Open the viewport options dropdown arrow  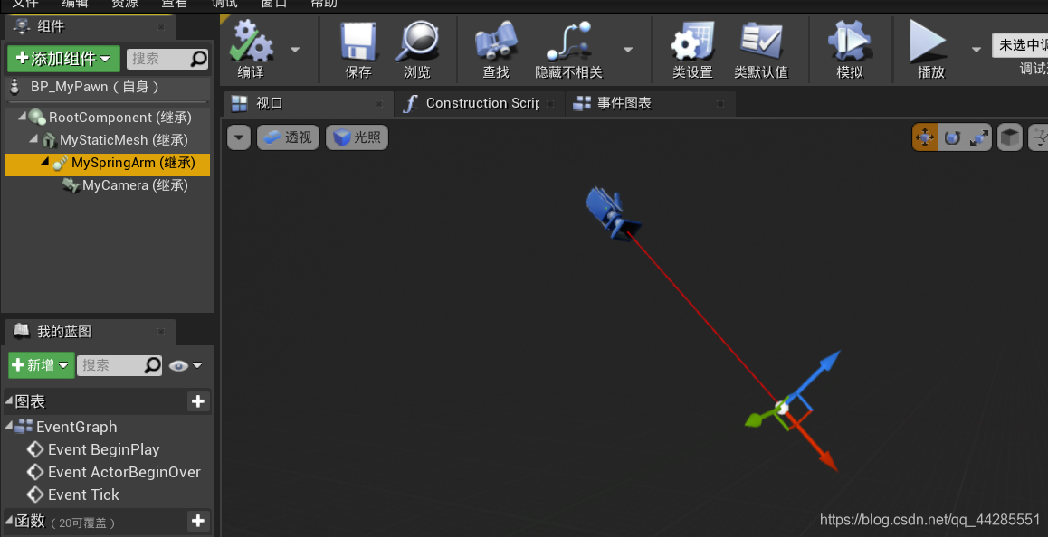pyautogui.click(x=239, y=137)
